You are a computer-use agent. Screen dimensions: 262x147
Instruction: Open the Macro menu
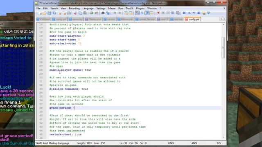pos(112,8)
